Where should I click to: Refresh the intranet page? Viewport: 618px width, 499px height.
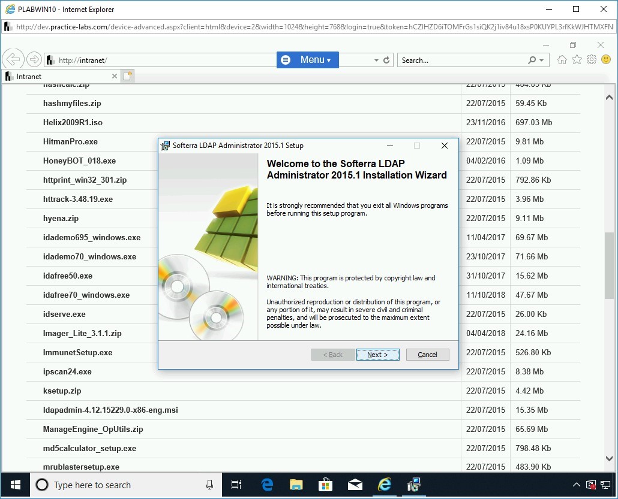[x=386, y=60]
